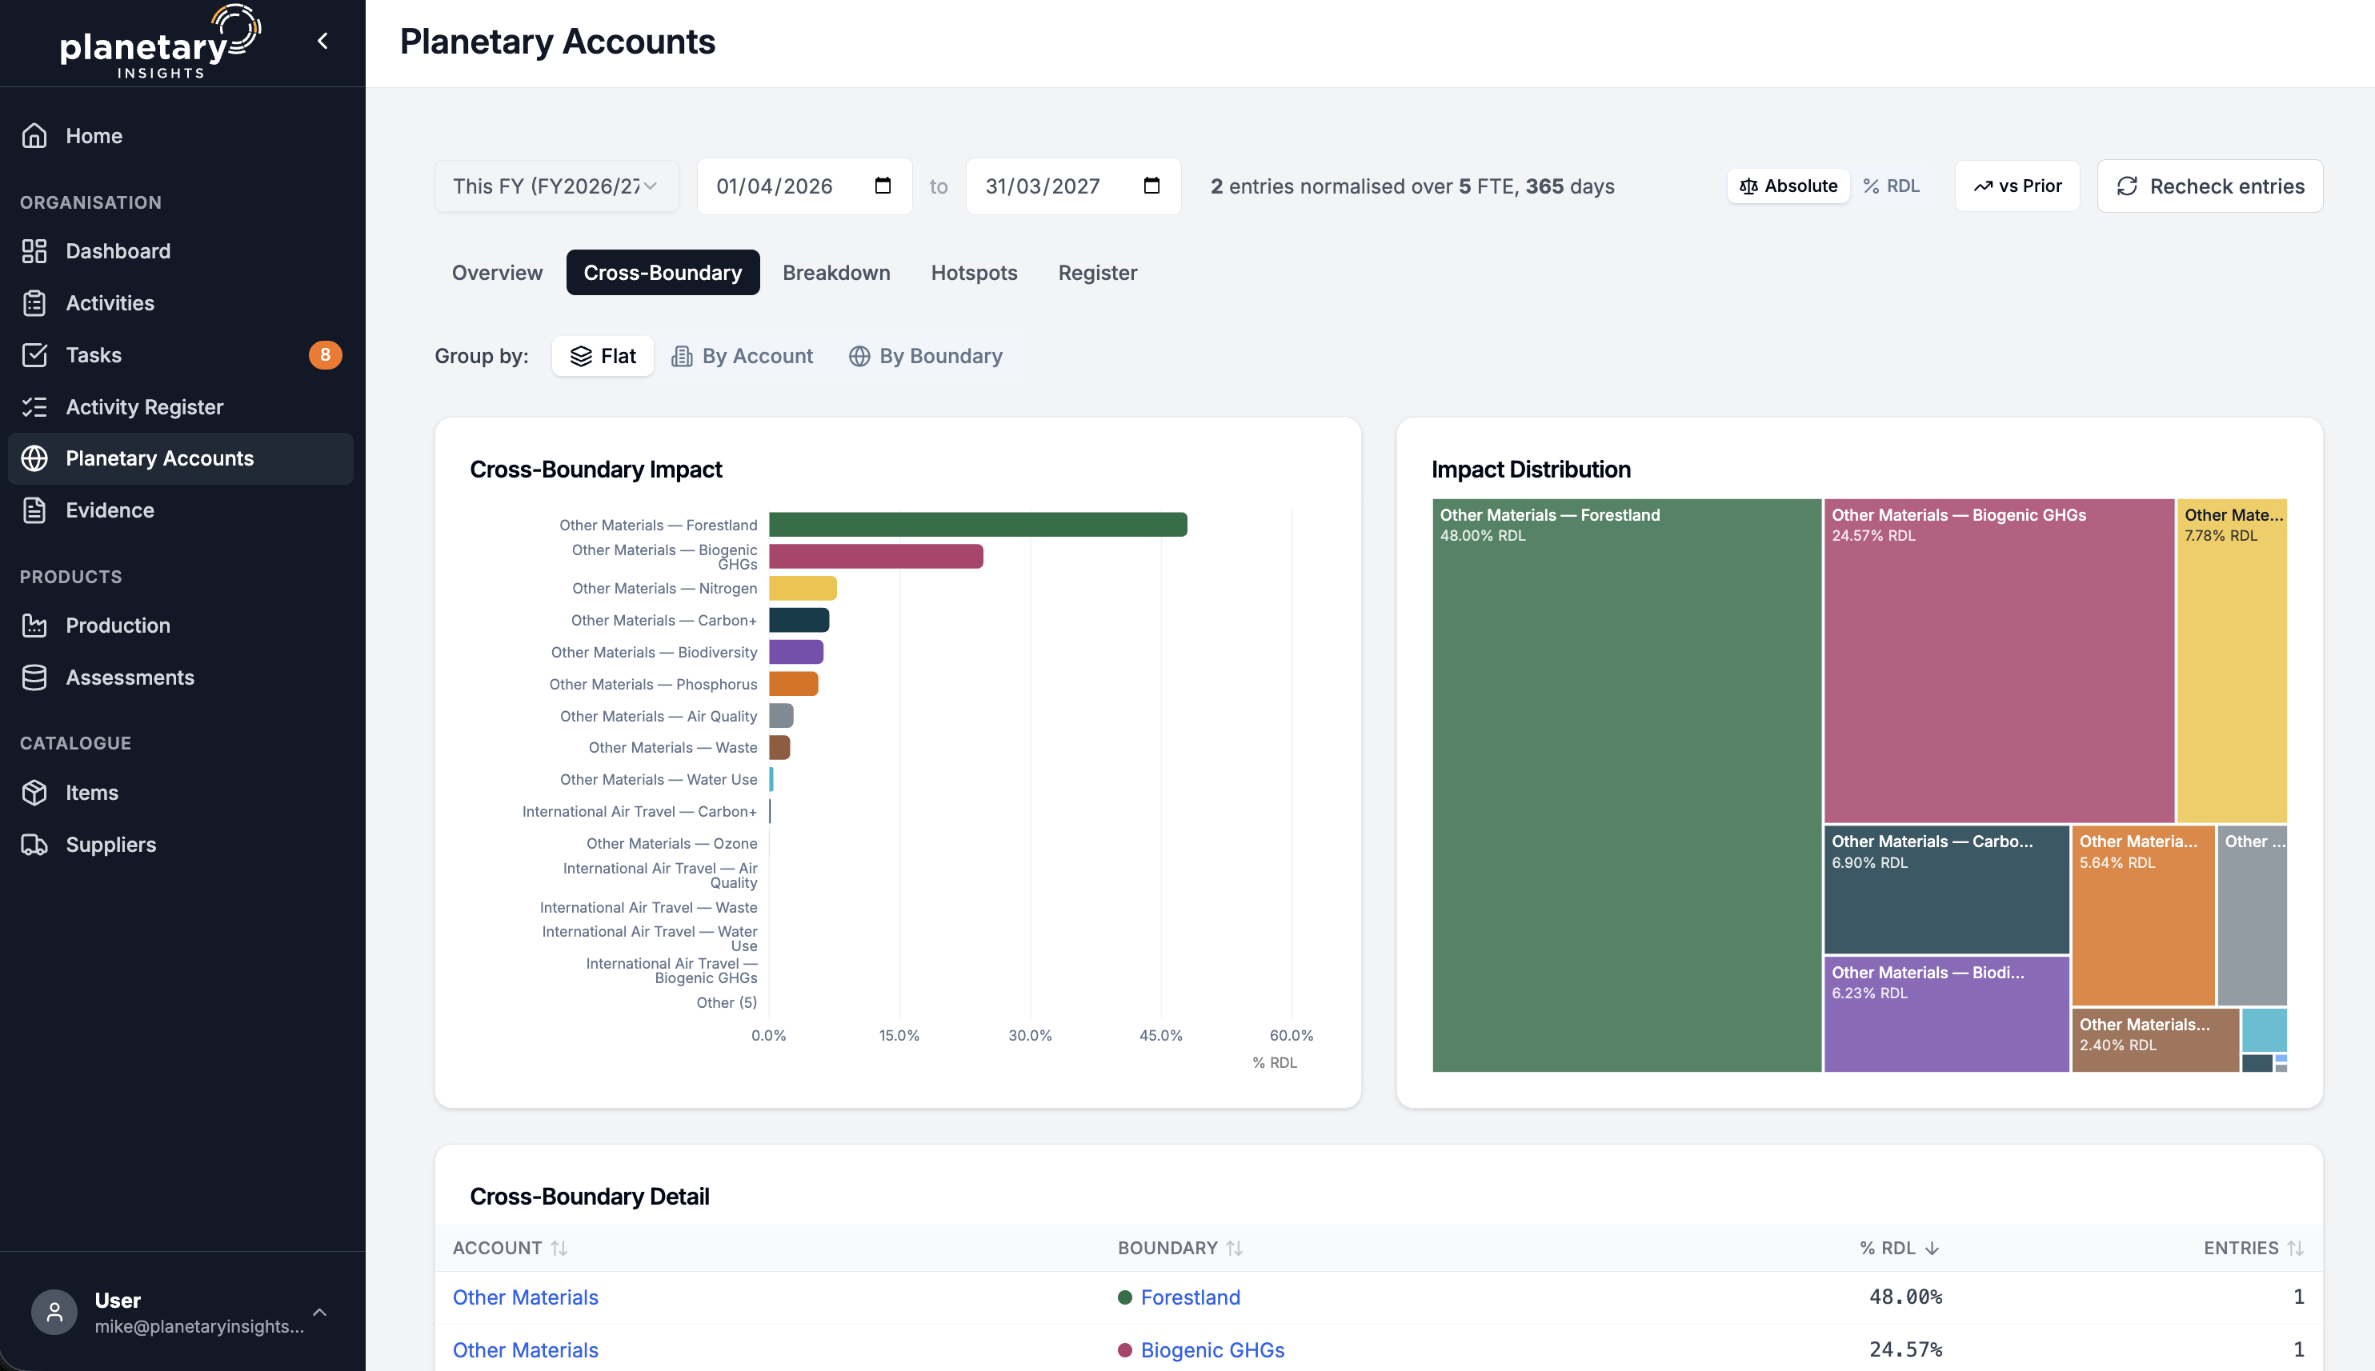The width and height of the screenshot is (2375, 1371).
Task: Switch to the Hotspots tab
Action: pos(974,272)
